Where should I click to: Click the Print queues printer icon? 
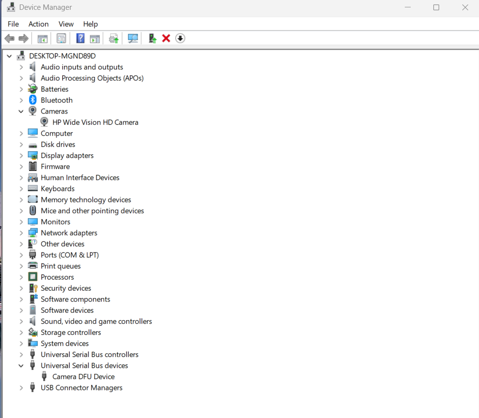click(33, 266)
